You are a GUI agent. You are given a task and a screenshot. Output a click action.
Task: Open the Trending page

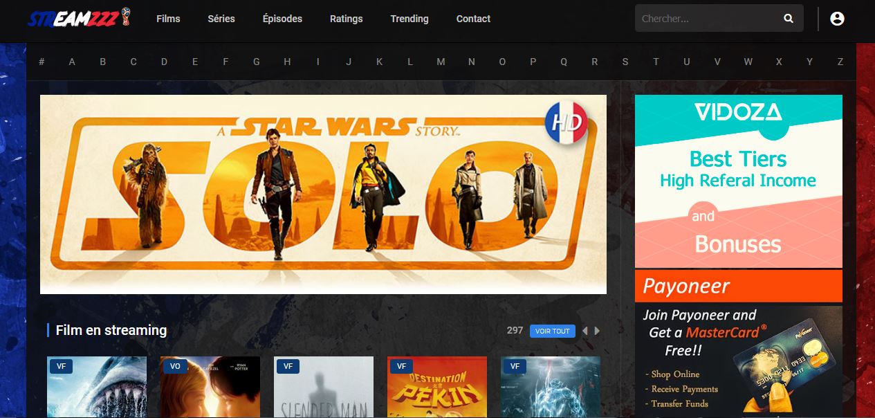(x=409, y=19)
